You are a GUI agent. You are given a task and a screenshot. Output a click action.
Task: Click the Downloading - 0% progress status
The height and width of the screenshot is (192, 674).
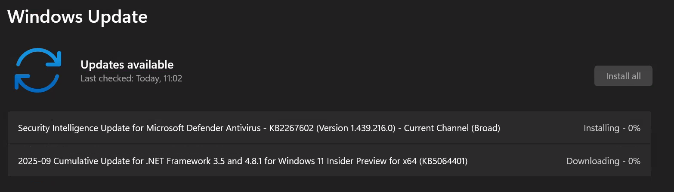coord(603,161)
